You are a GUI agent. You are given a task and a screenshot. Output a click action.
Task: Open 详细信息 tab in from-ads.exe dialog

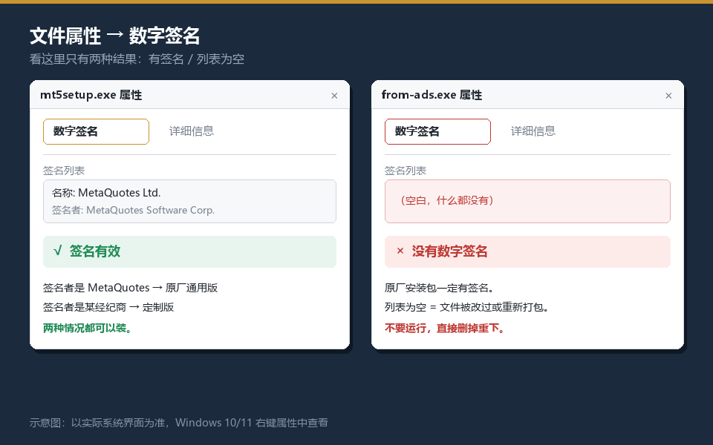click(533, 131)
